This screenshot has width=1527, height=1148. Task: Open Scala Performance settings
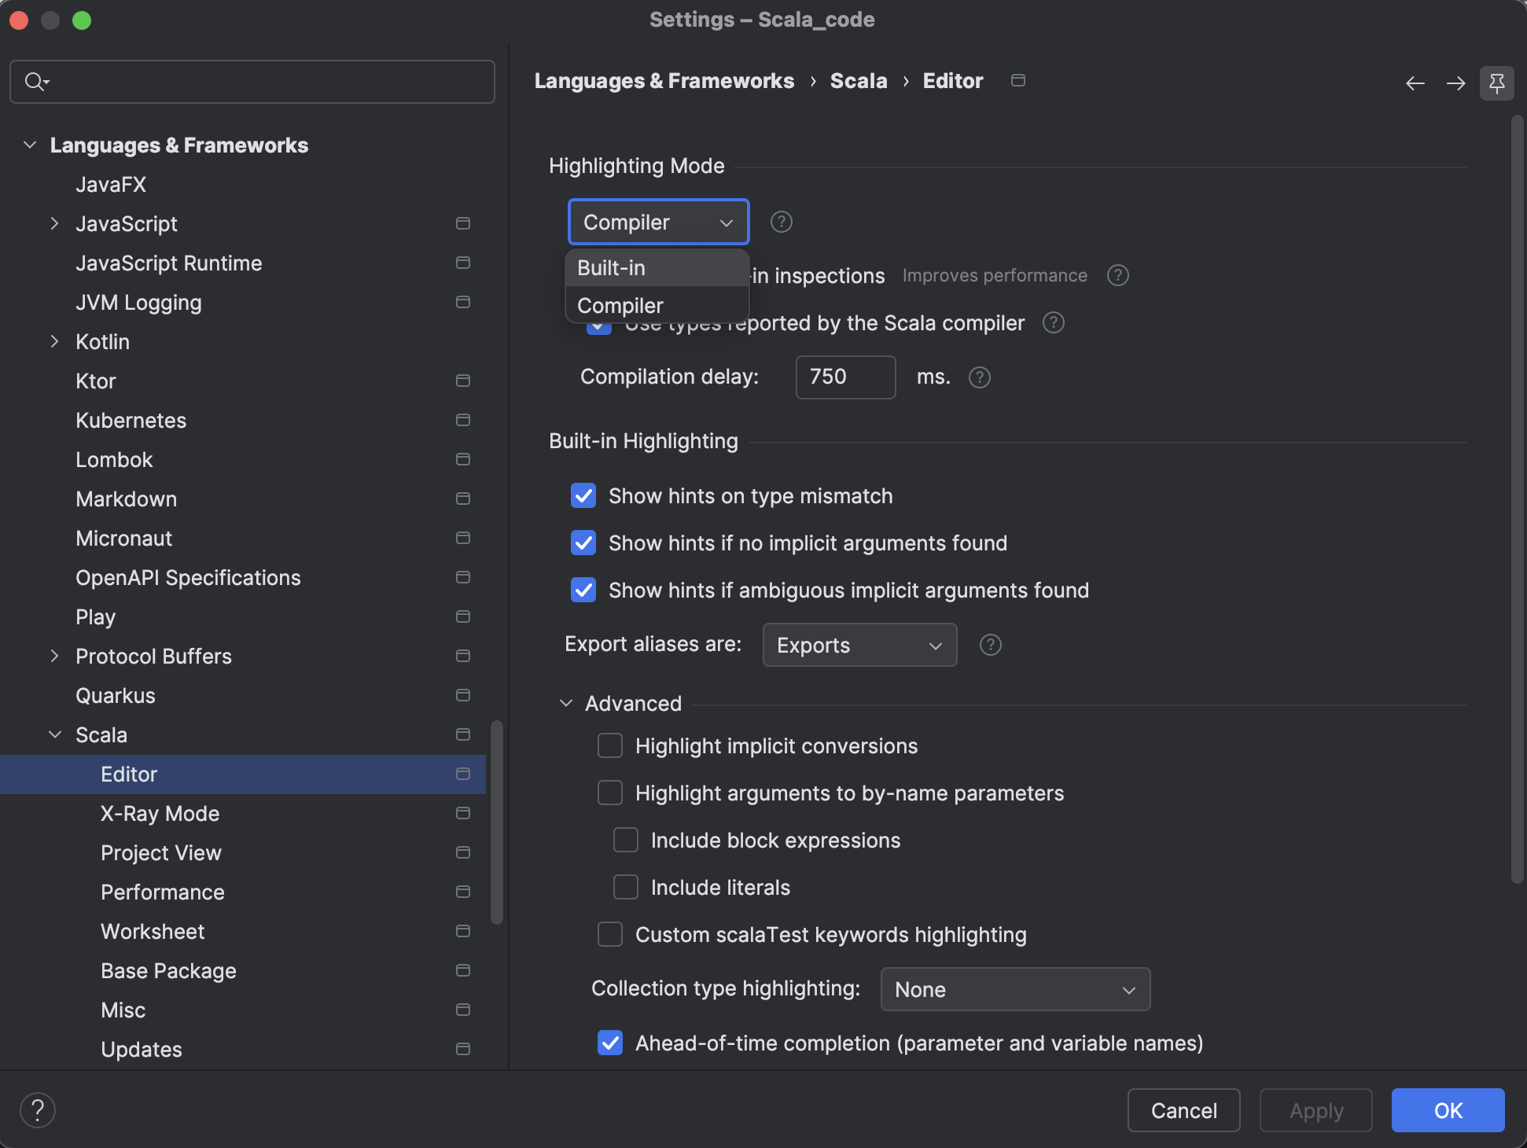(x=163, y=892)
